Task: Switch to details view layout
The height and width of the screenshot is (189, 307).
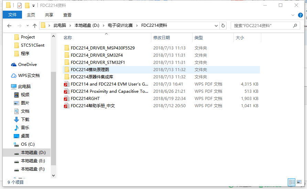Action: coord(292,182)
